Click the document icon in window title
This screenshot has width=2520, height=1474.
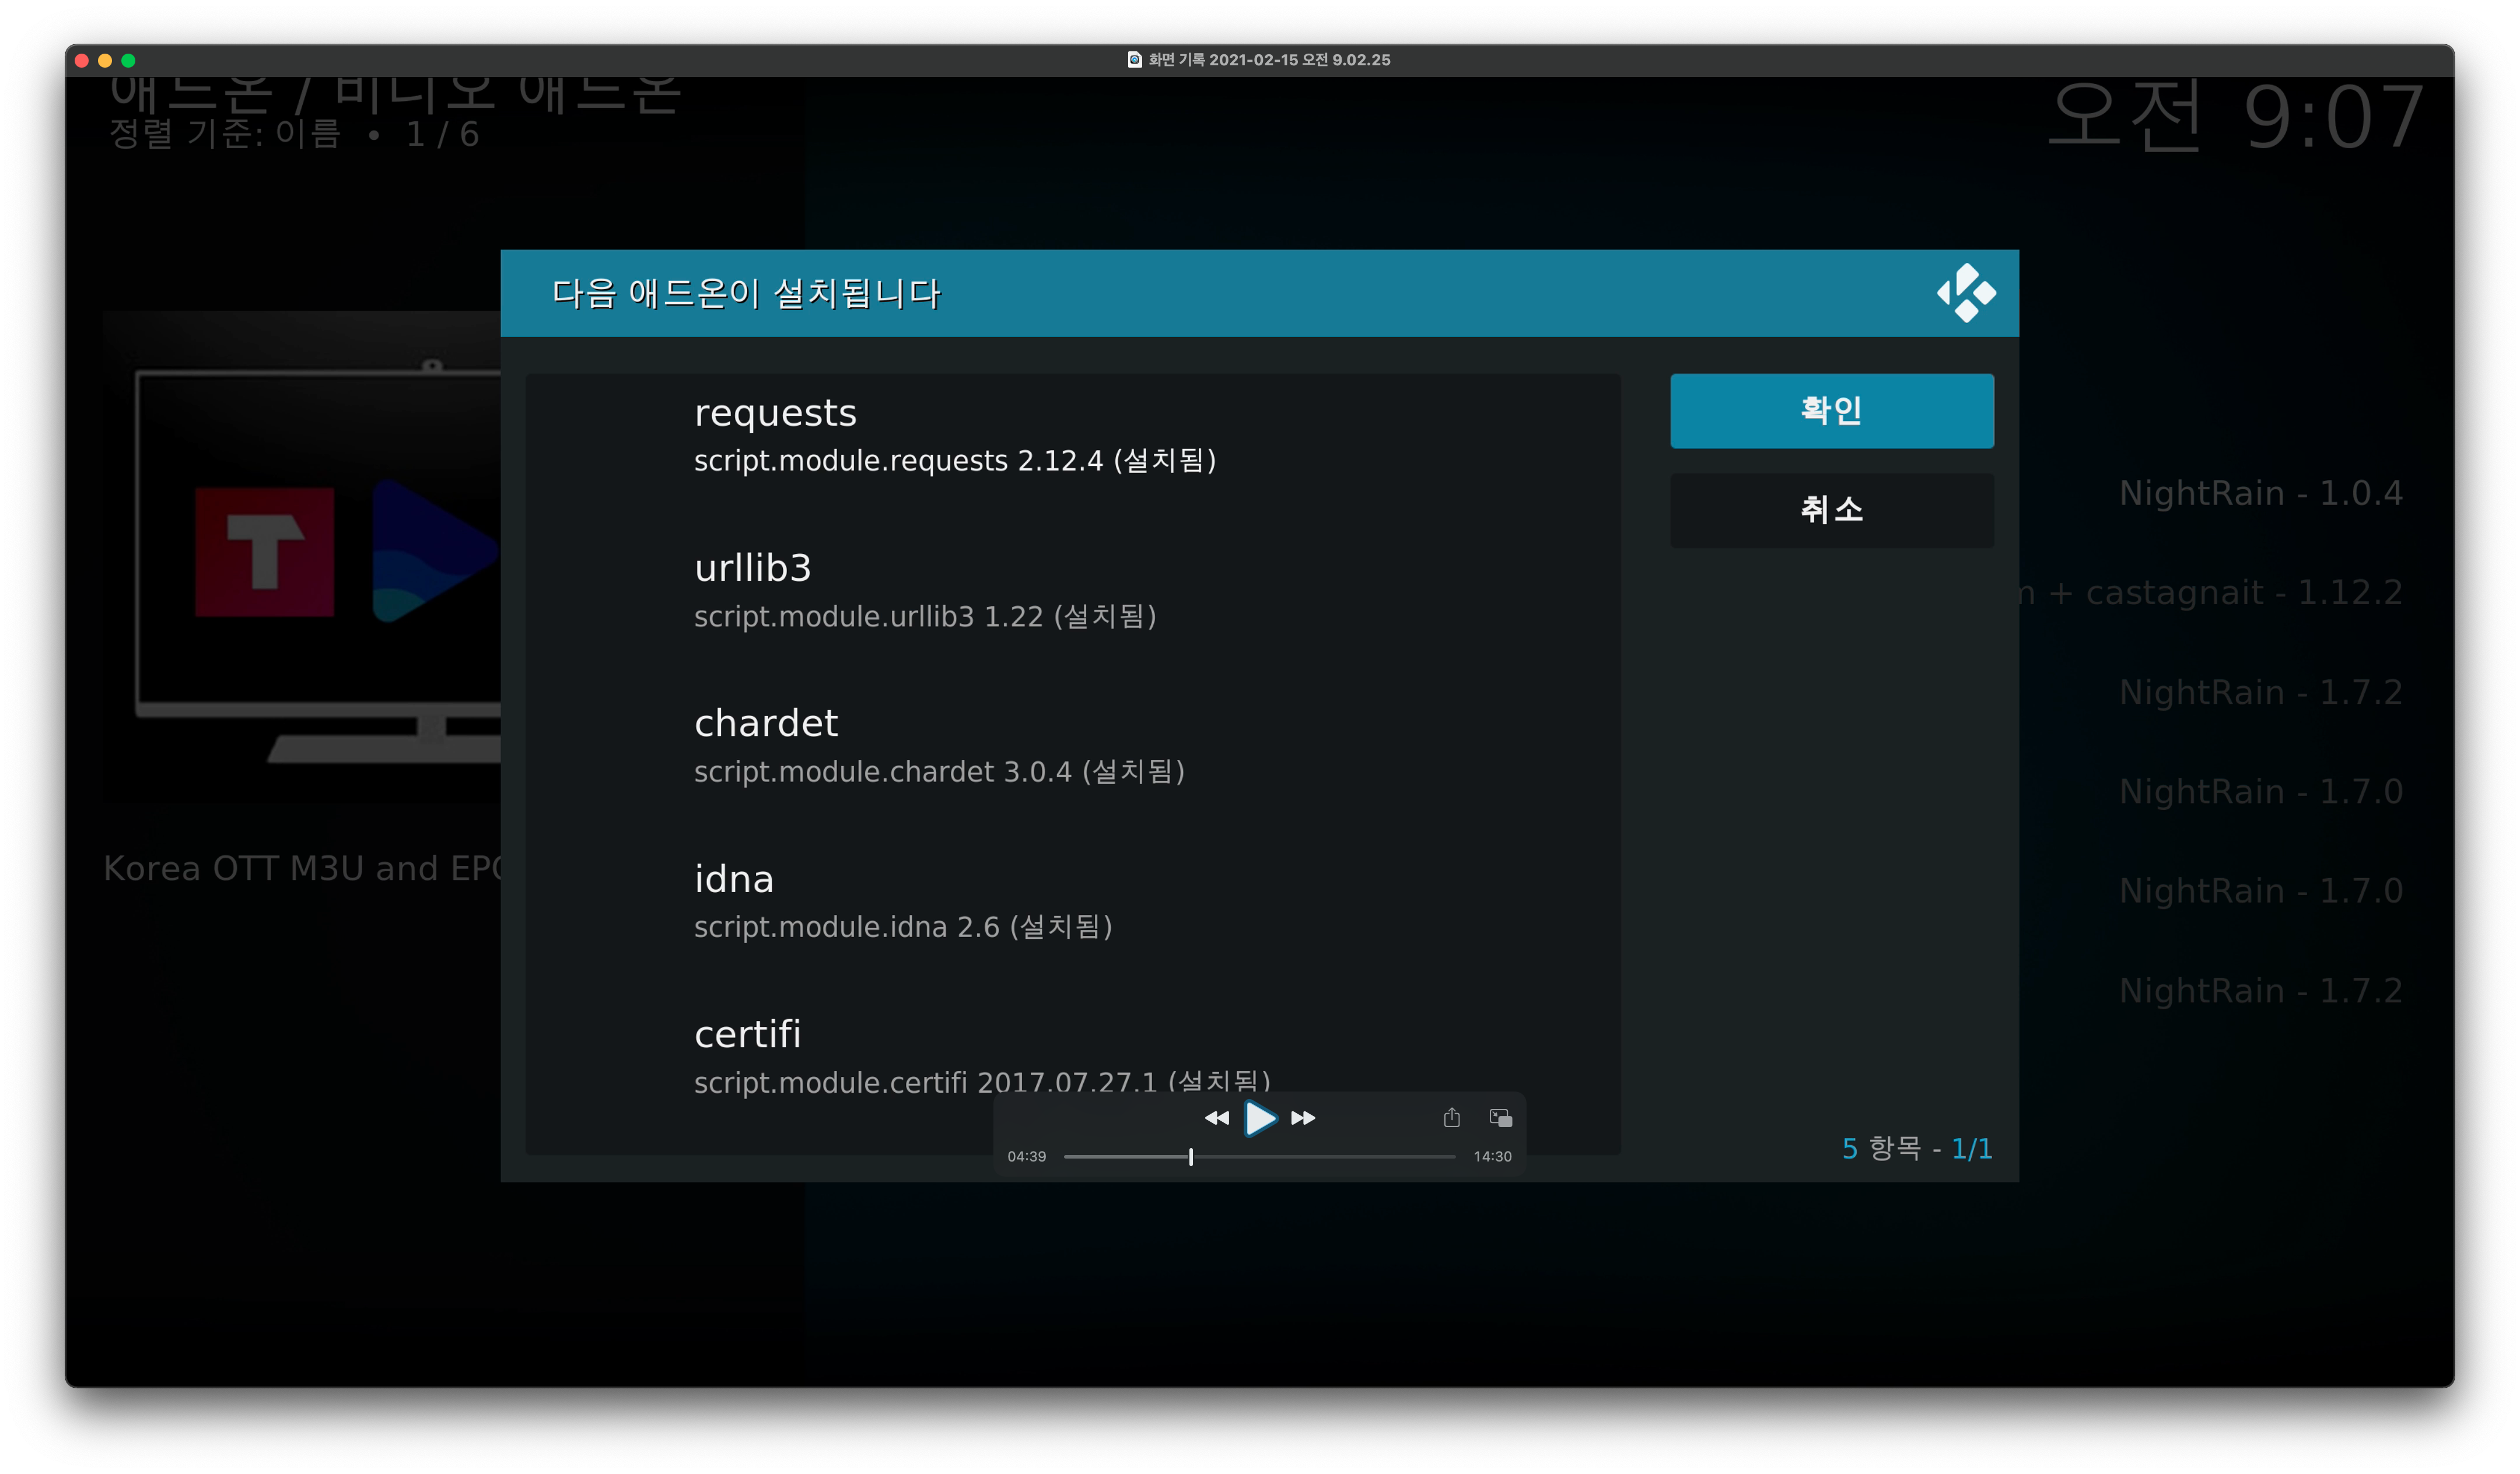1134,60
